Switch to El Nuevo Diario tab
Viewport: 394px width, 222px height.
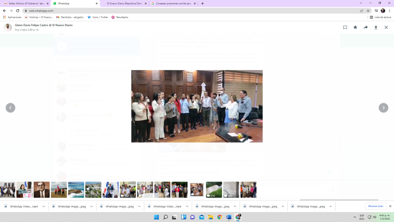pos(123,3)
